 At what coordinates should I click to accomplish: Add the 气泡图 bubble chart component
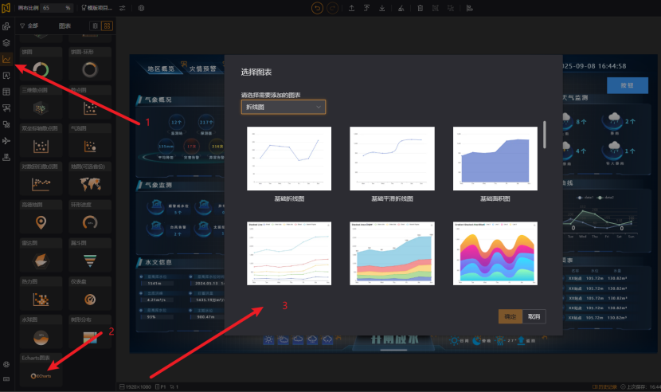tap(90, 140)
